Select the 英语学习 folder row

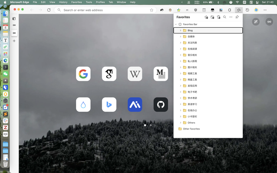pyautogui.click(x=208, y=104)
